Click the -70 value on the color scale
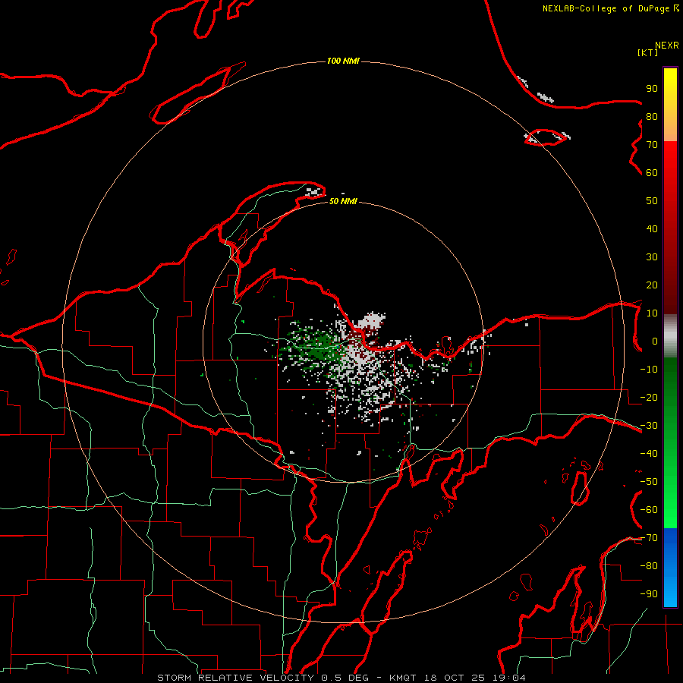The height and width of the screenshot is (683, 683). point(649,538)
